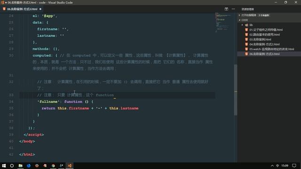This screenshot has width=301, height=169.
Task: Click the taskbar clock showing 15:09
Action: click(x=285, y=166)
